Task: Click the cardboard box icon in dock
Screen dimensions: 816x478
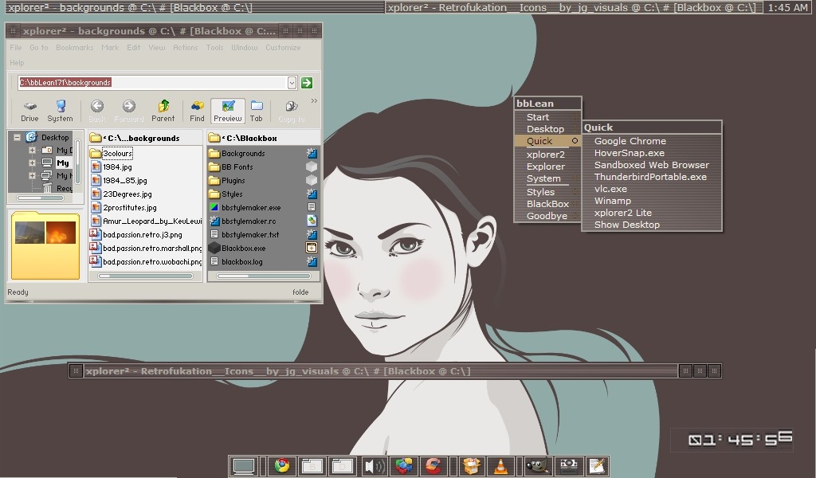Action: click(471, 465)
